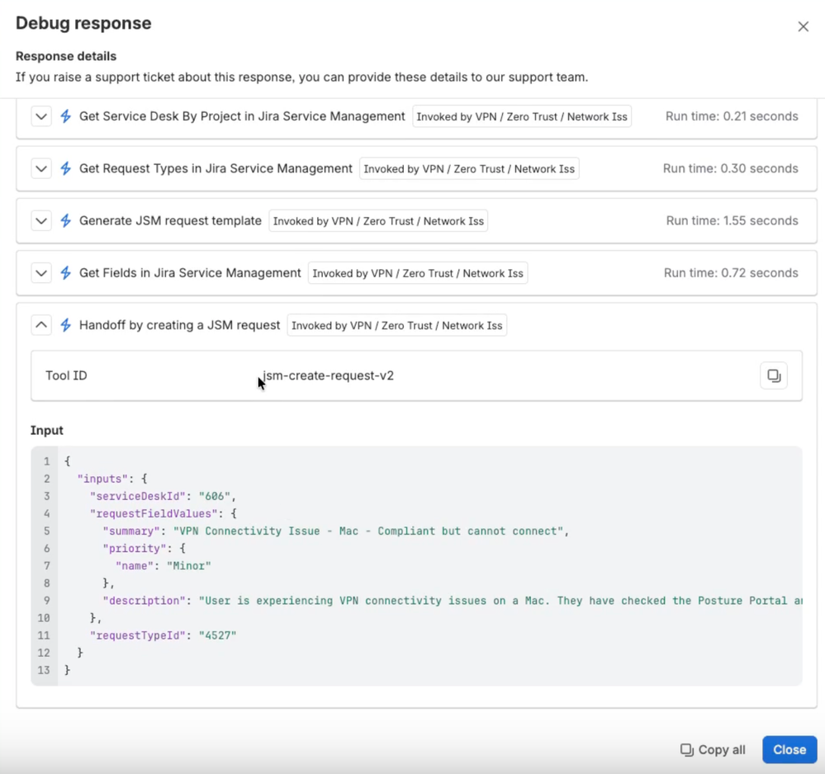Click Run time: 1.55 seconds text
The width and height of the screenshot is (825, 774).
(x=732, y=220)
